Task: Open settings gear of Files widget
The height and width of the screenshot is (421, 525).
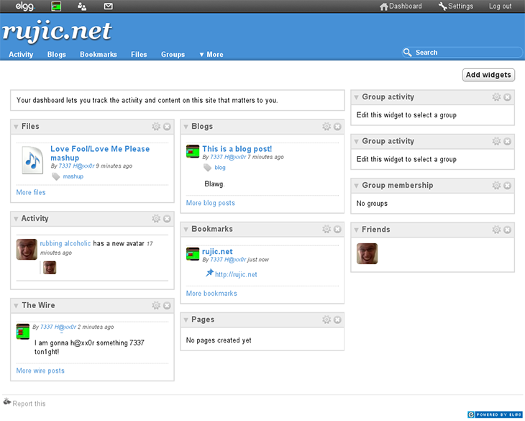Action: [156, 127]
